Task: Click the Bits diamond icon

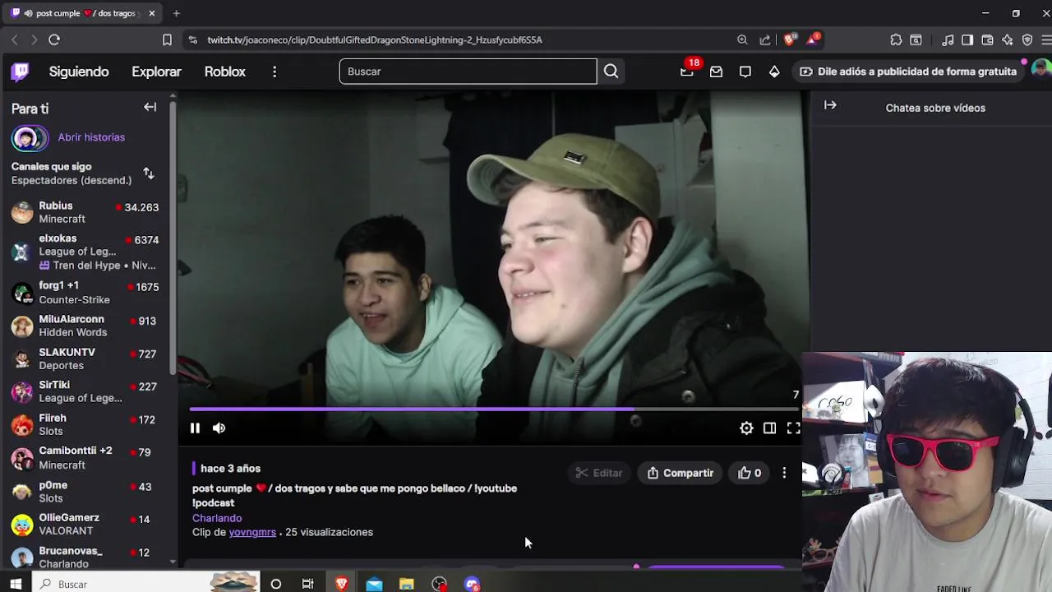Action: tap(774, 72)
